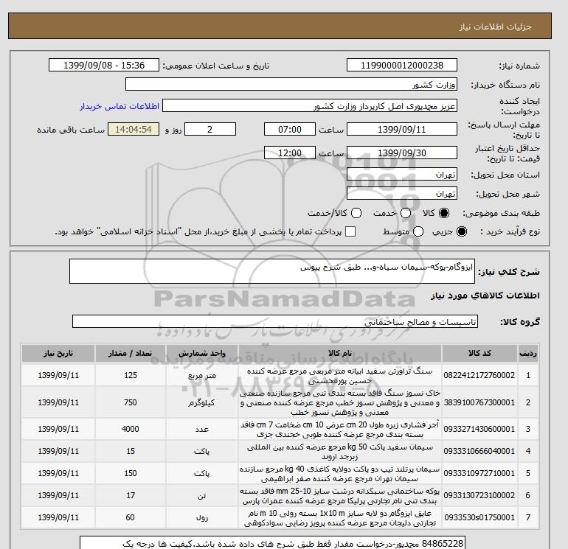
Task: Click quantity 750 in row 2
Action: click(x=131, y=402)
